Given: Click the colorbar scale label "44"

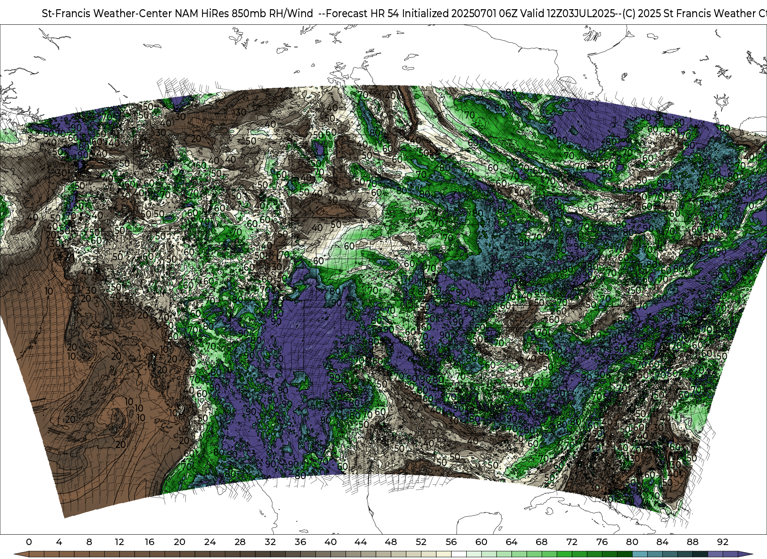Looking at the screenshot, I should point(361,542).
